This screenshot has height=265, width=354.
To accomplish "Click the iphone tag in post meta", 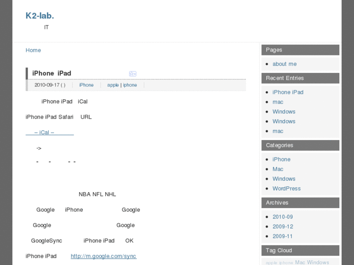I will coord(130,85).
